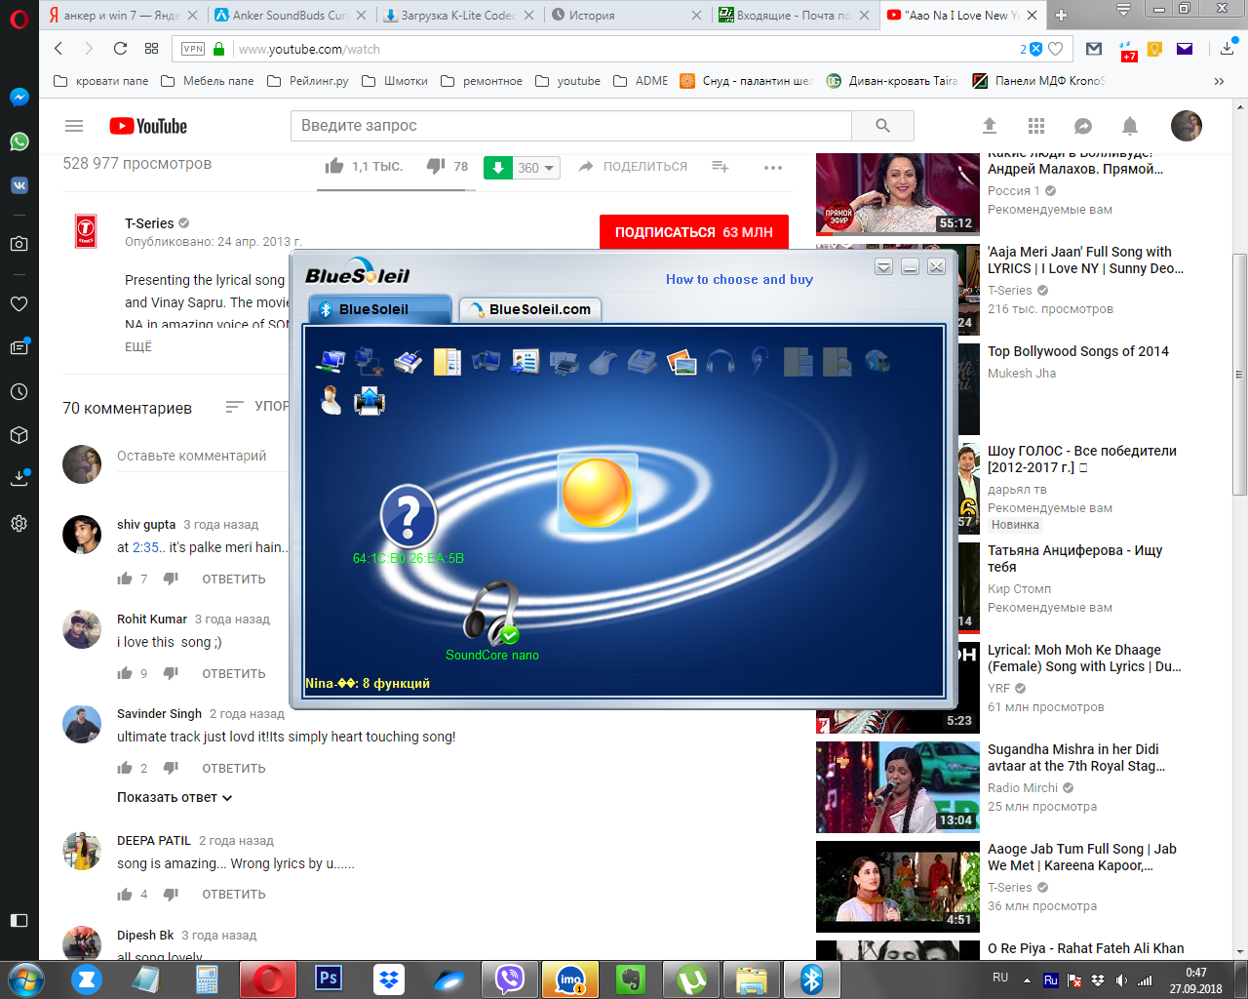Click the Bluetooth Fax service icon

coord(643,362)
